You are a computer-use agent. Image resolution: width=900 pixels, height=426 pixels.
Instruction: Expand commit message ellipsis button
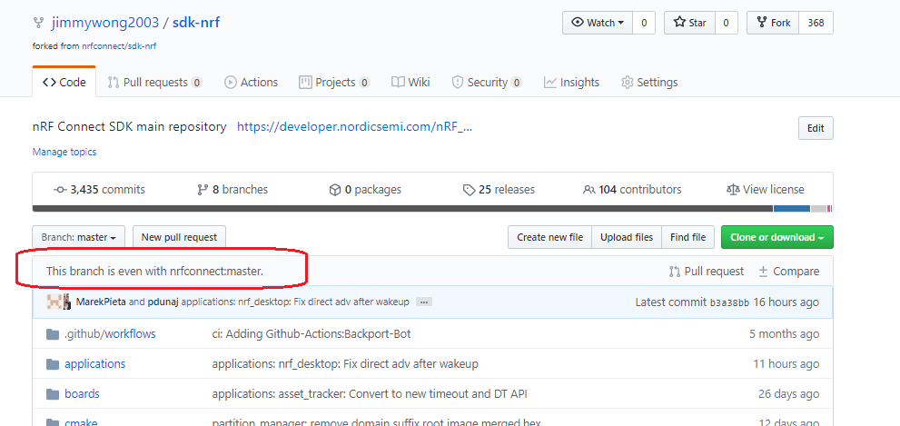click(424, 302)
